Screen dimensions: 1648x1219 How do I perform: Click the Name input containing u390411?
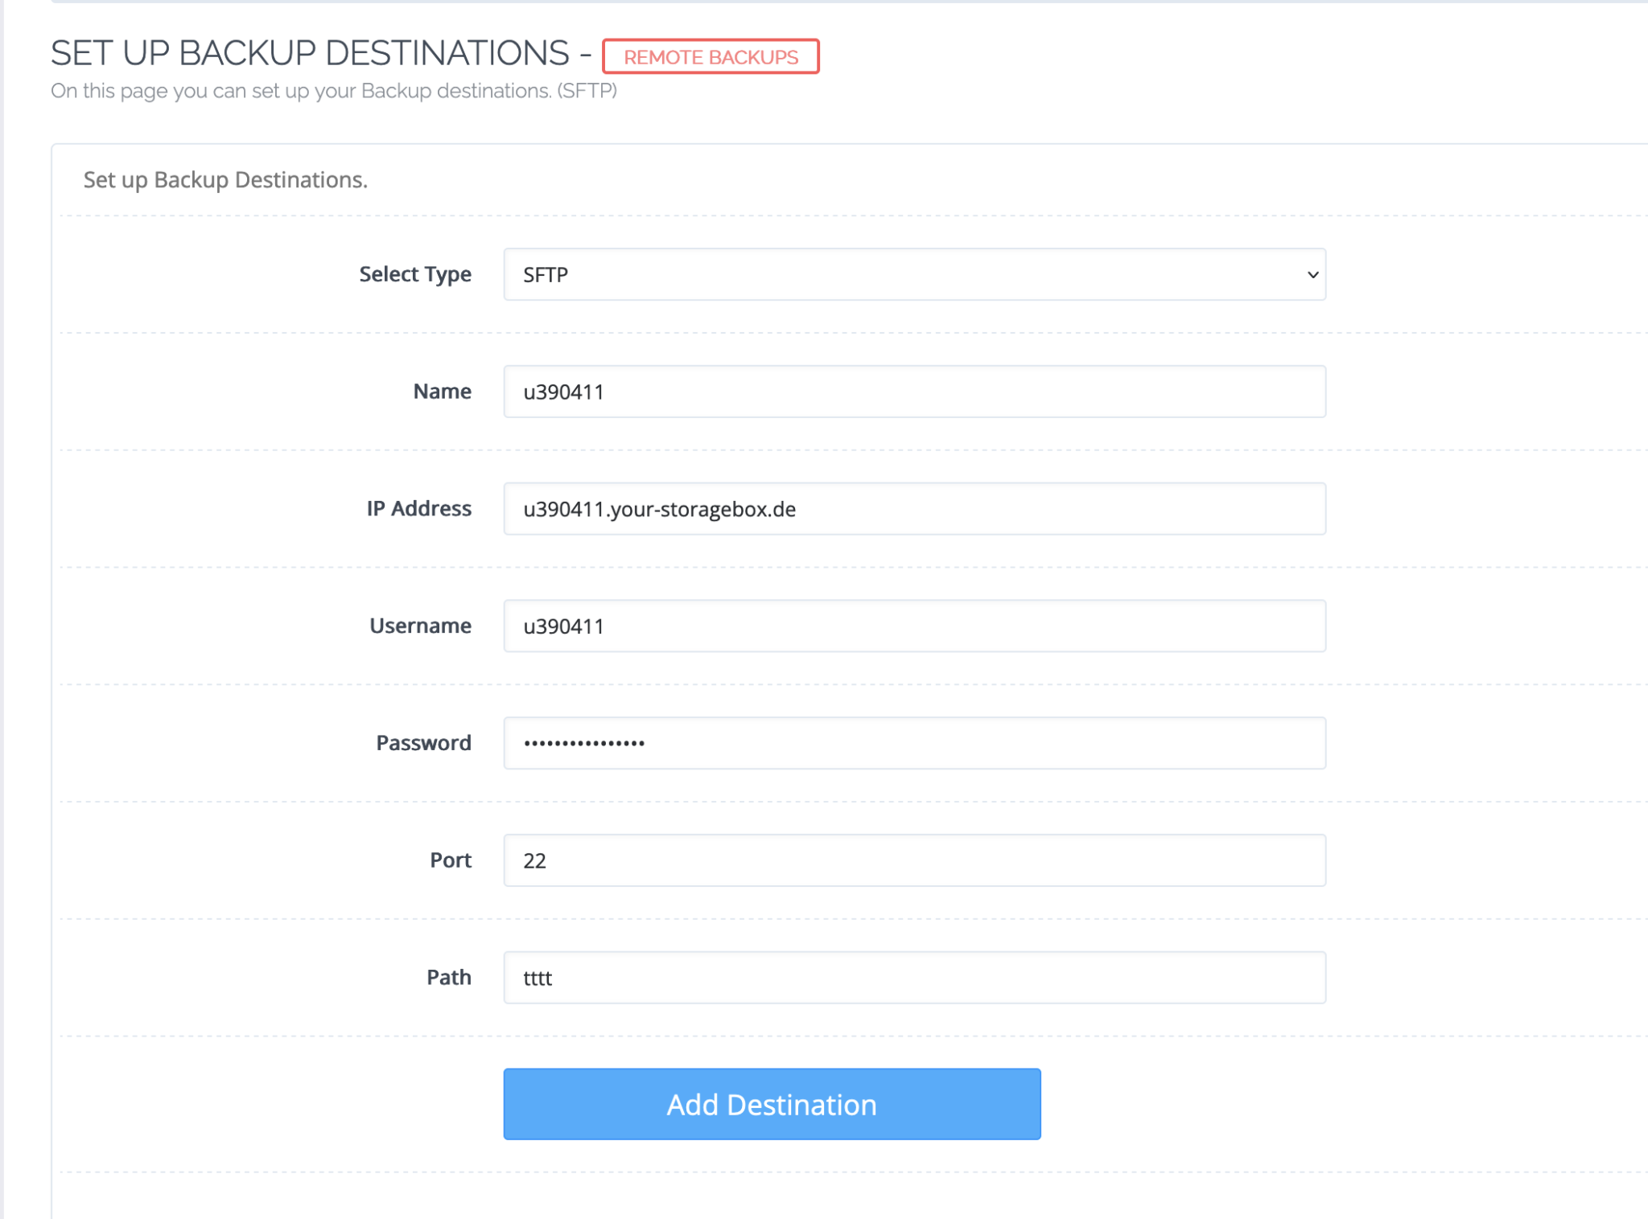[x=913, y=392]
